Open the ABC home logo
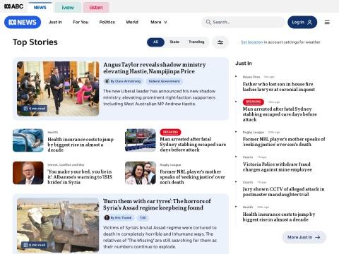This screenshot has width=339, height=254. tap(13, 6)
